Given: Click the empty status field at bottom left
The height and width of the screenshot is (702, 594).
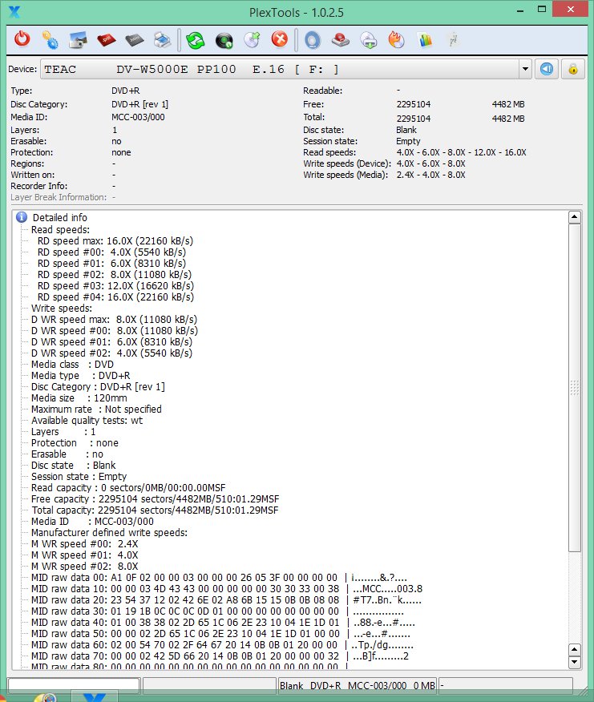Looking at the screenshot, I should point(74,685).
